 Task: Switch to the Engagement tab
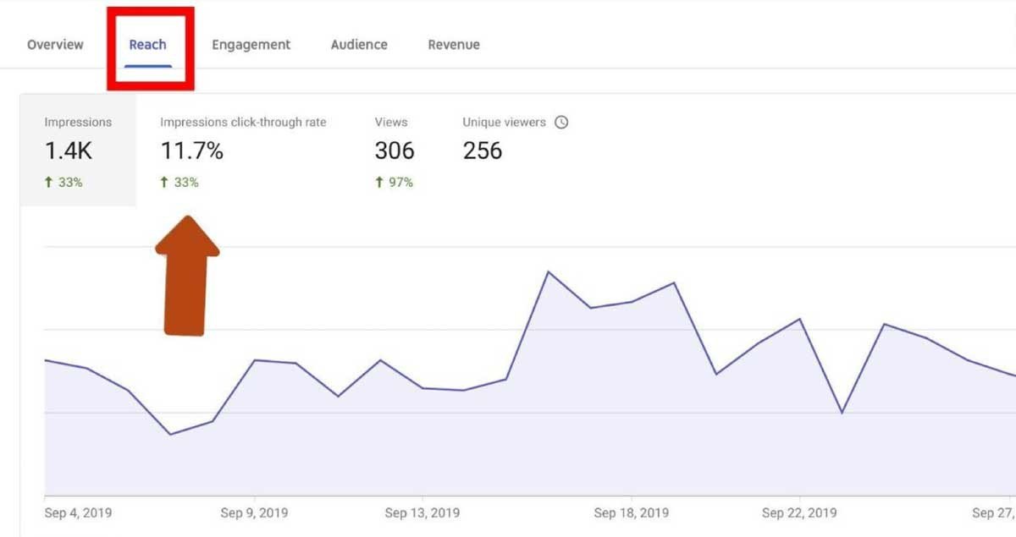[x=251, y=45]
